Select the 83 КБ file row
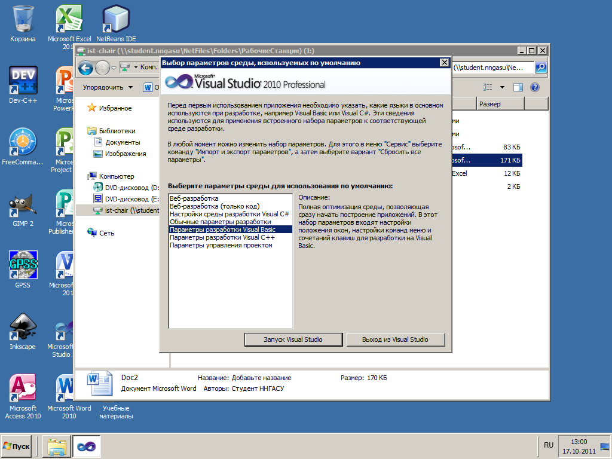This screenshot has height=459, width=612. coord(486,147)
